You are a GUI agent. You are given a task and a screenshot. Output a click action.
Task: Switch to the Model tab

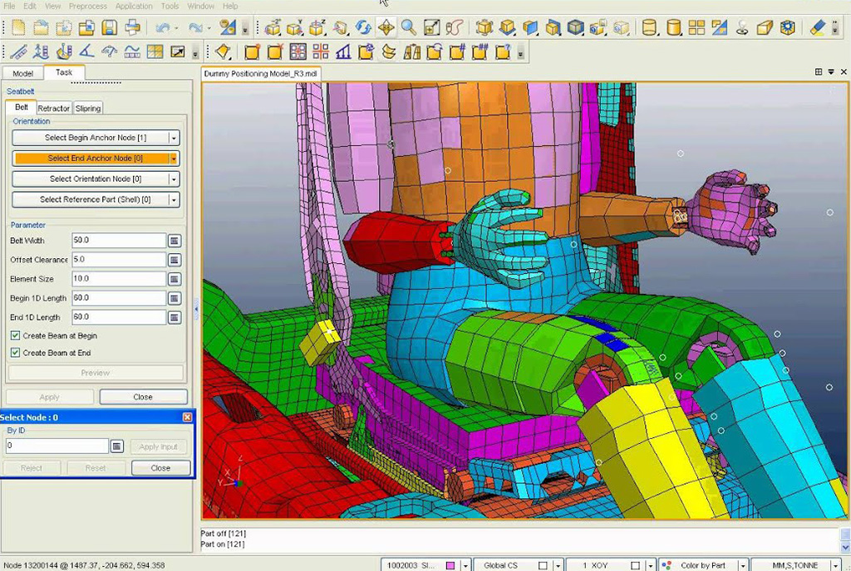tap(23, 73)
